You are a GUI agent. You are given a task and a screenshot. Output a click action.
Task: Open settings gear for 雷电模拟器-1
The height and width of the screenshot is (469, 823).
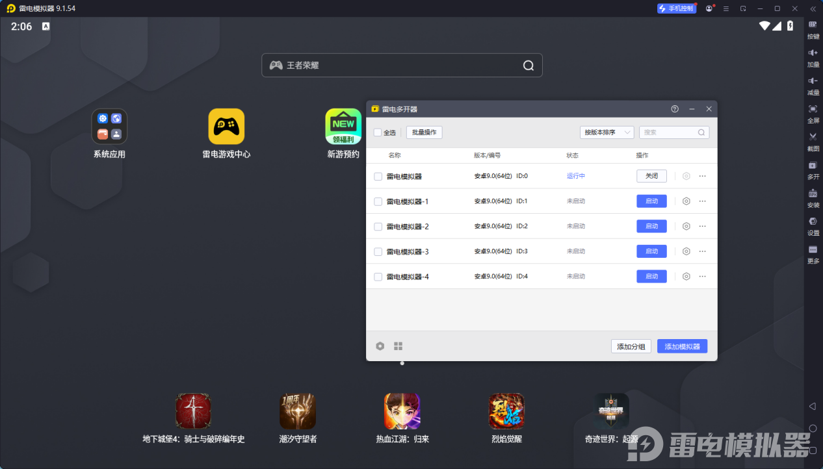[x=686, y=201]
